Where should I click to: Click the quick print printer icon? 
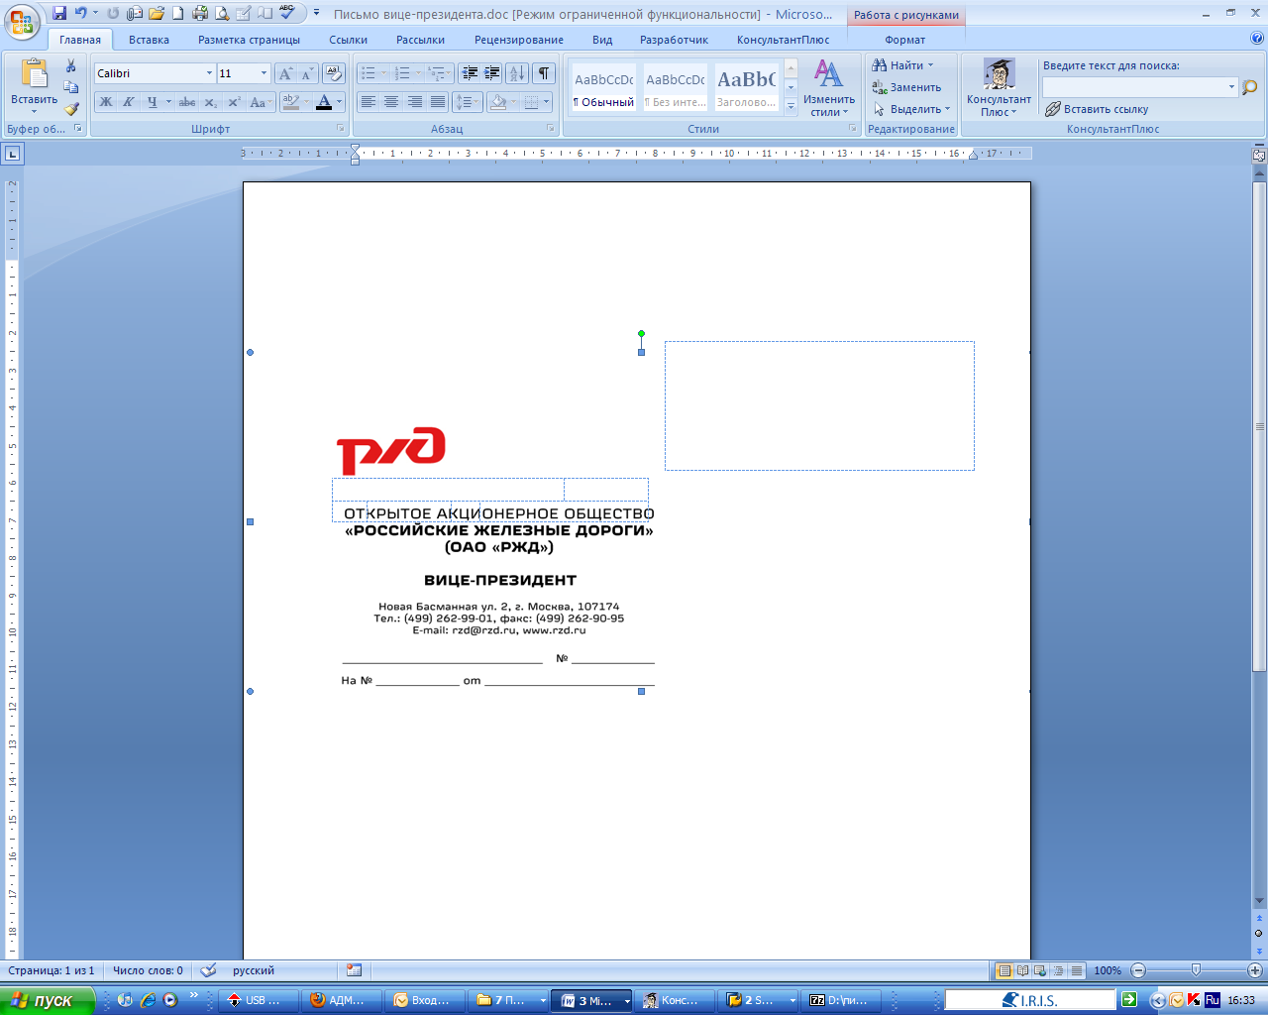point(200,14)
